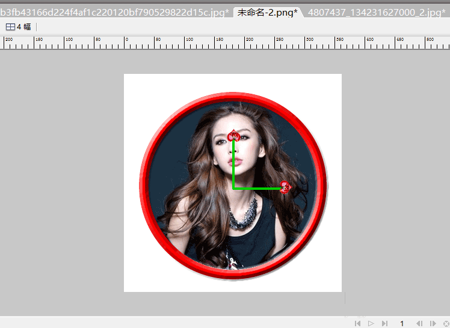Open the 4807437_134231627000_2.jpg tab
The image size is (450, 328).
coord(377,13)
